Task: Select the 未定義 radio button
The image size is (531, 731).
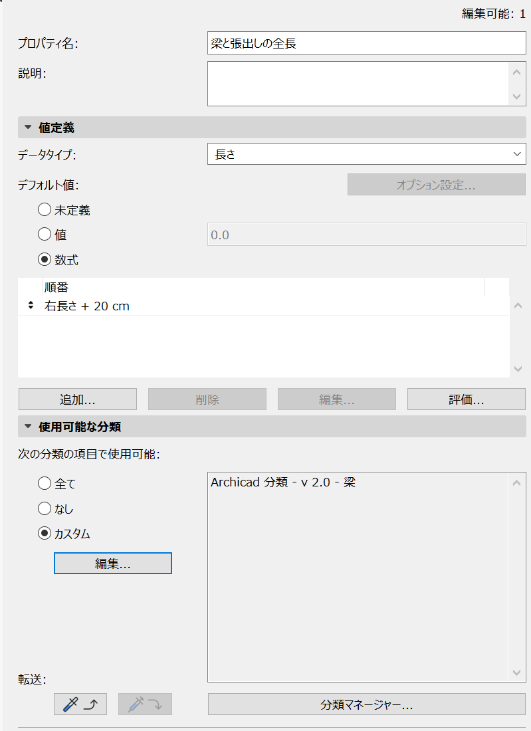Action: [x=45, y=210]
